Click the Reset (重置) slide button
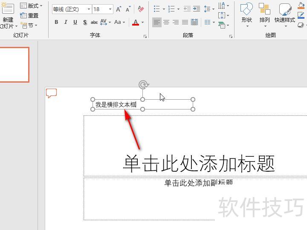The height and width of the screenshot is (230, 307). (x=29, y=15)
